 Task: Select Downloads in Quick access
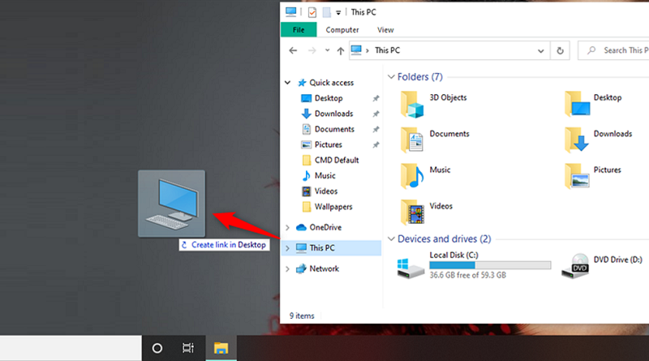pyautogui.click(x=333, y=114)
